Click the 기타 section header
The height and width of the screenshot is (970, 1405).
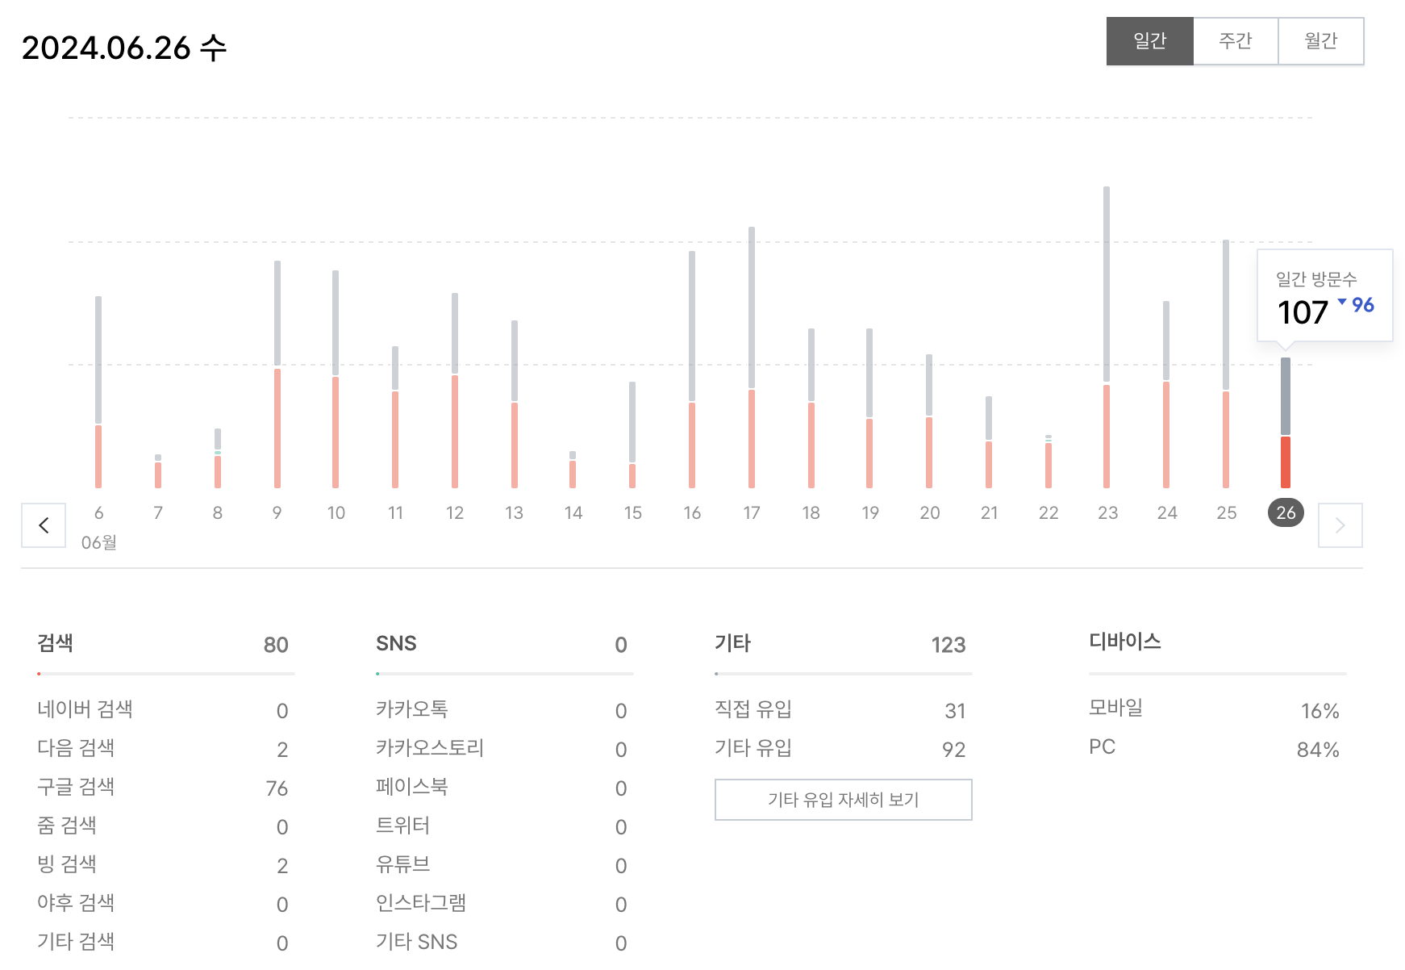click(732, 643)
